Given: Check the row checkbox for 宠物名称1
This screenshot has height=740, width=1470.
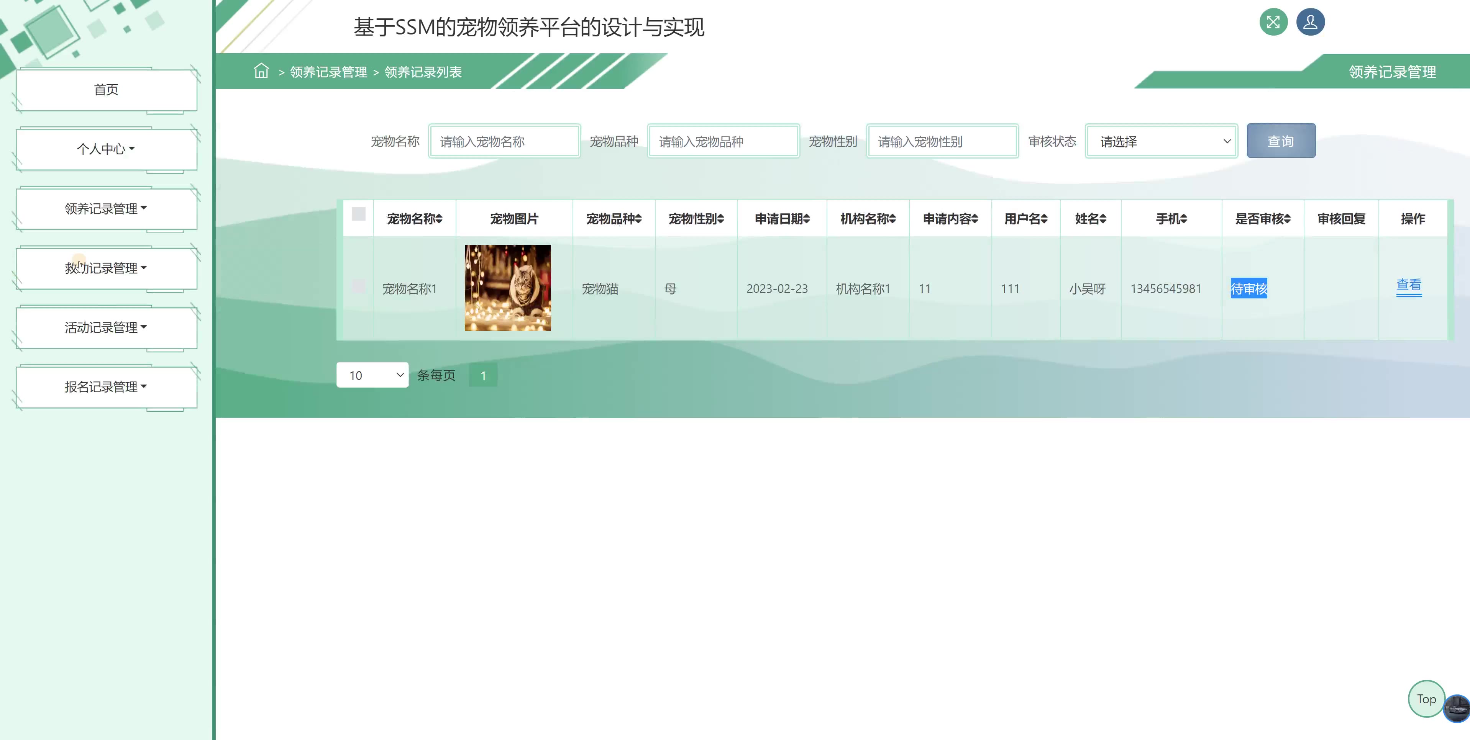Looking at the screenshot, I should (358, 286).
